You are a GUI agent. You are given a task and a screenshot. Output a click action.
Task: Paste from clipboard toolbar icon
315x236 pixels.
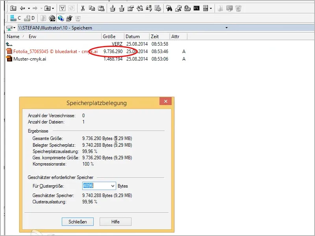(101, 8)
